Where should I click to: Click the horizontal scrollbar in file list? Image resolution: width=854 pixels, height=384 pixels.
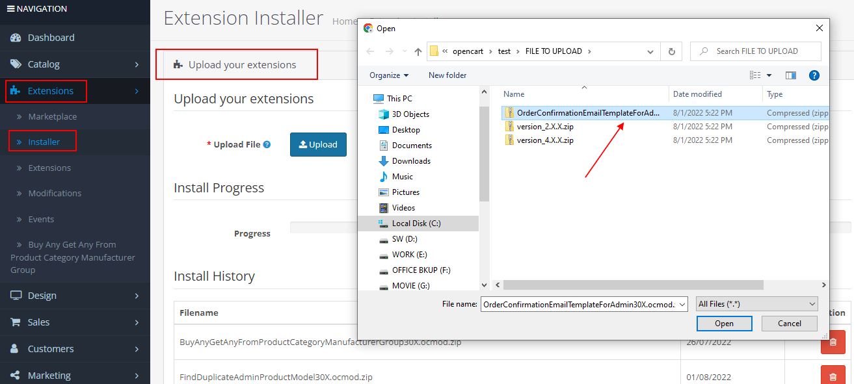pos(632,285)
